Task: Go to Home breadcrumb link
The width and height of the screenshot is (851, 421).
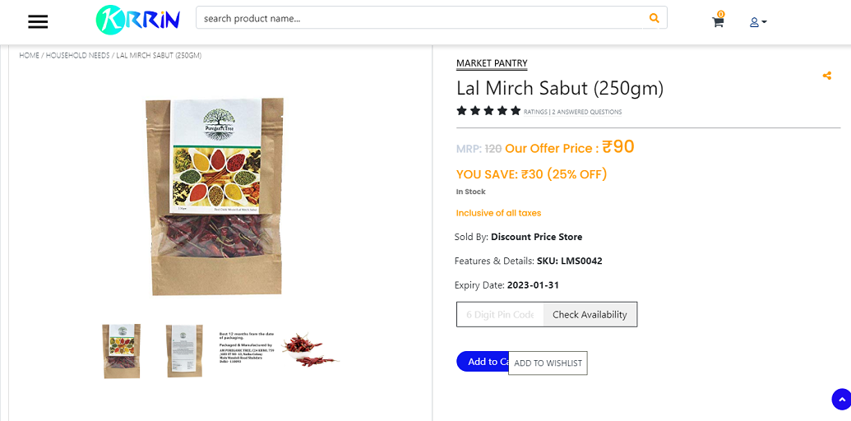Action: tap(30, 56)
